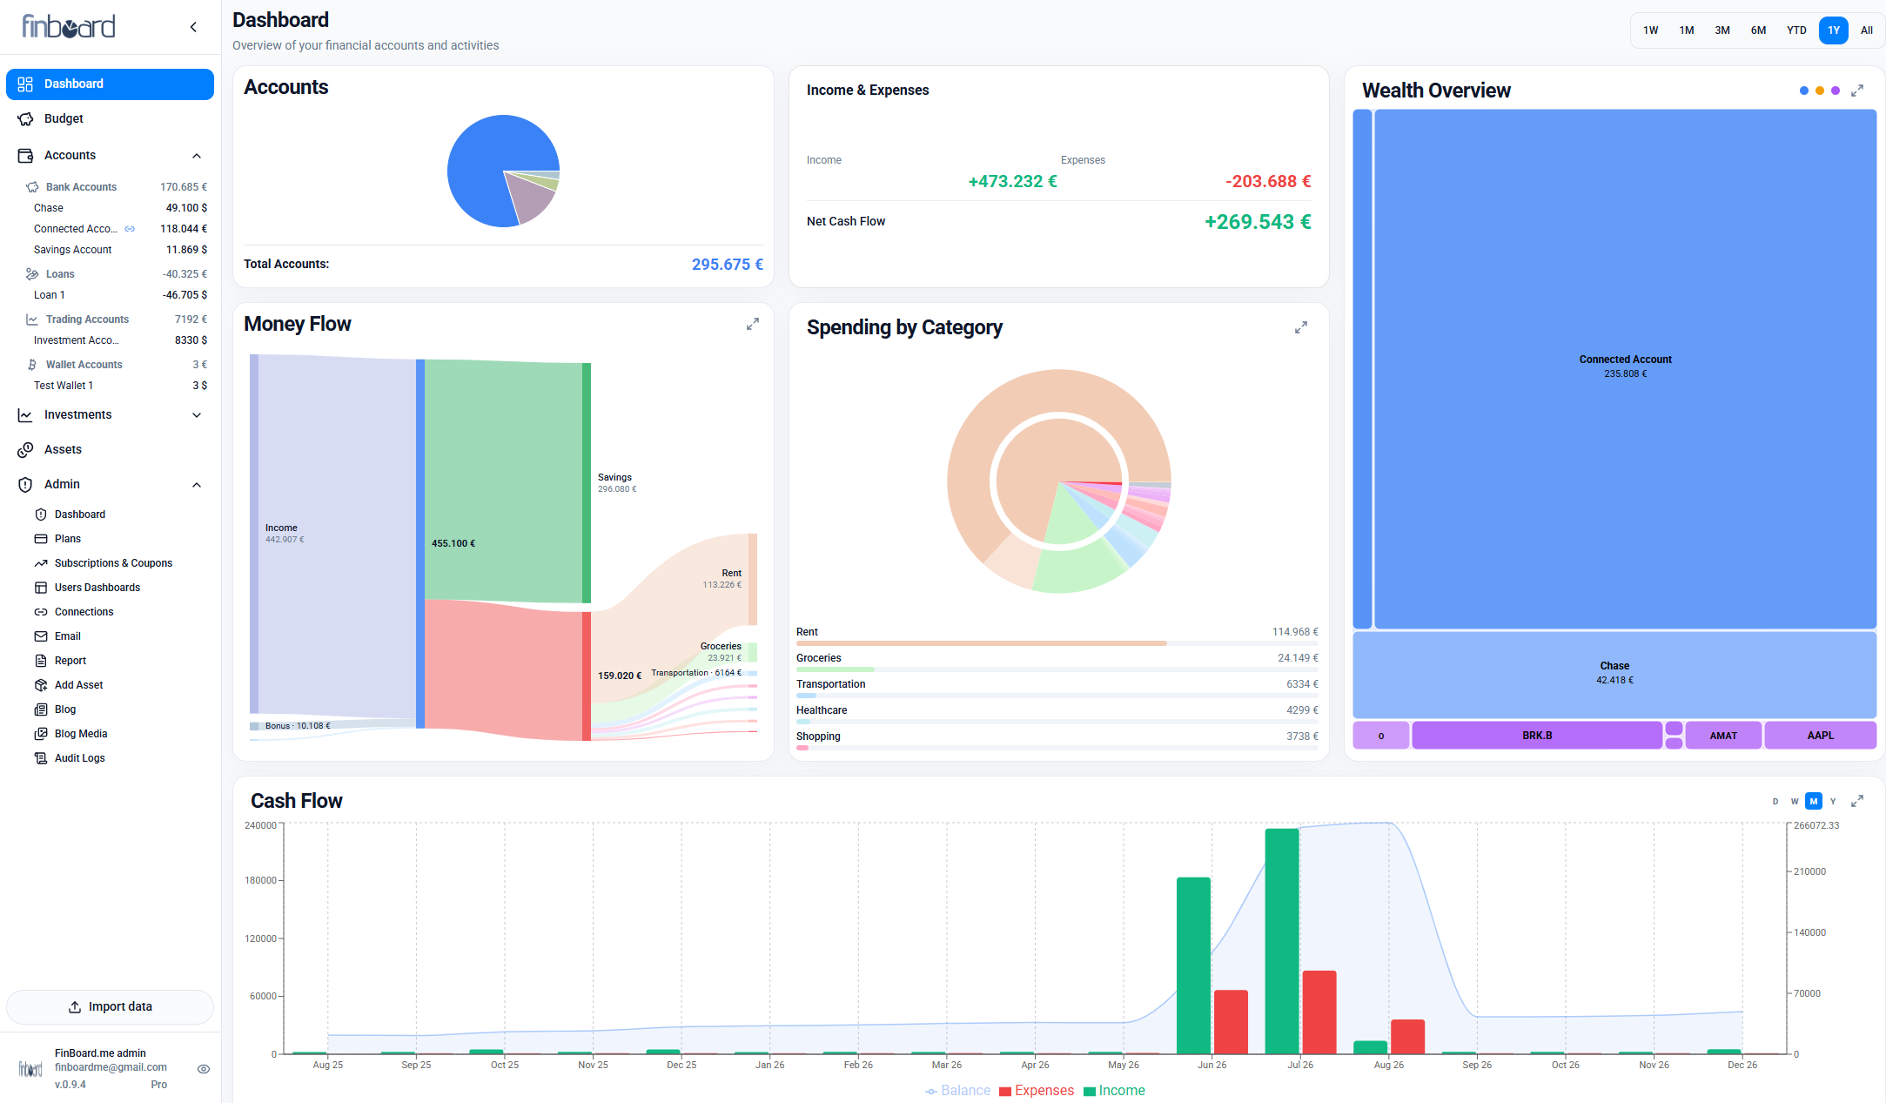Viewport: 1886px width, 1103px height.
Task: Select the YTD time range tab
Action: pos(1796,30)
